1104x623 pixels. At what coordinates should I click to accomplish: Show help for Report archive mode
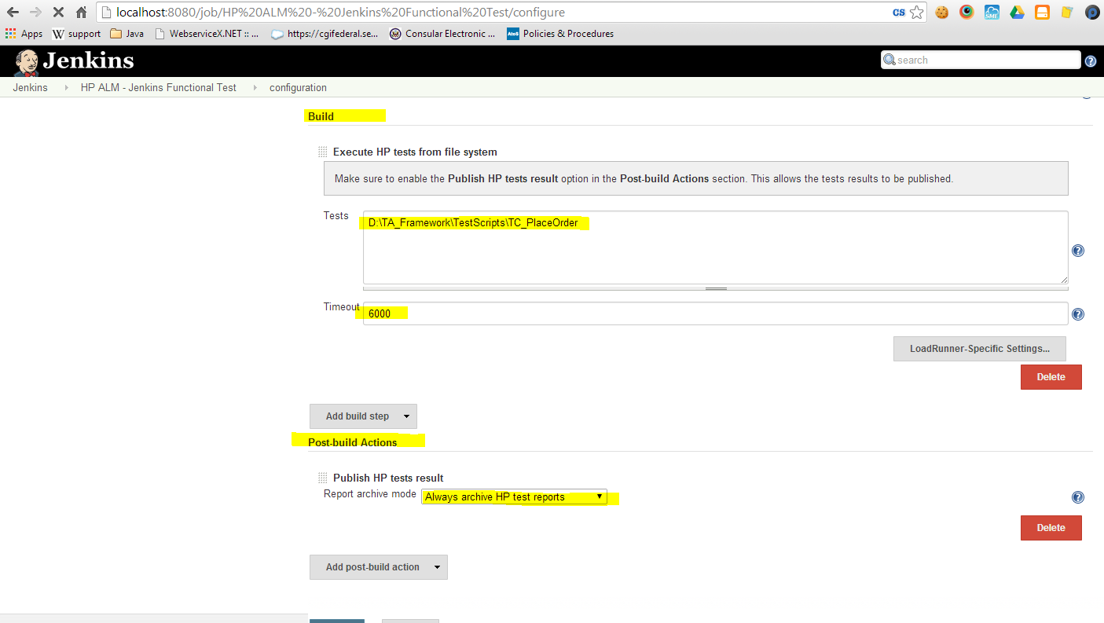[x=1078, y=497]
